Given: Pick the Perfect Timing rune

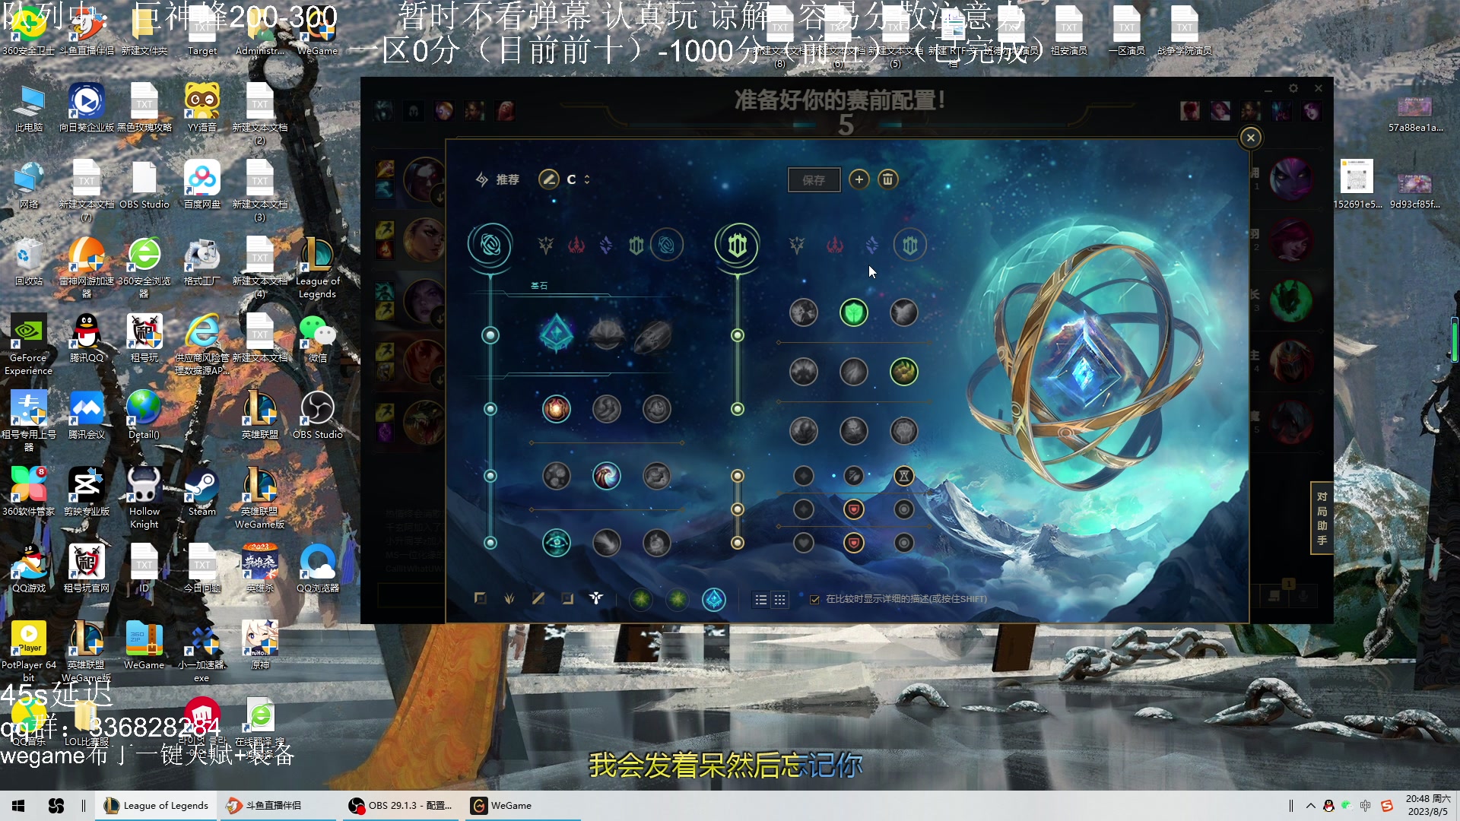Looking at the screenshot, I should click(656, 409).
